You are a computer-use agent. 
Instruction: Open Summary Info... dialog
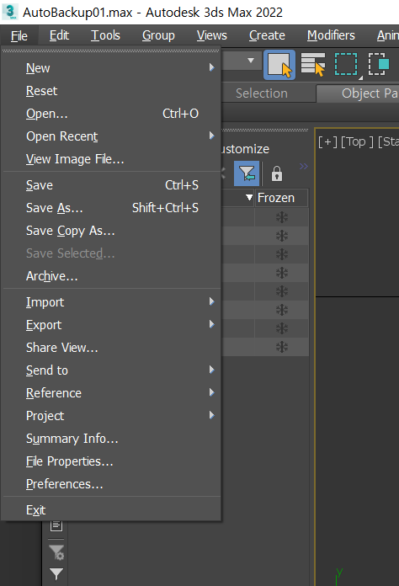(111, 439)
